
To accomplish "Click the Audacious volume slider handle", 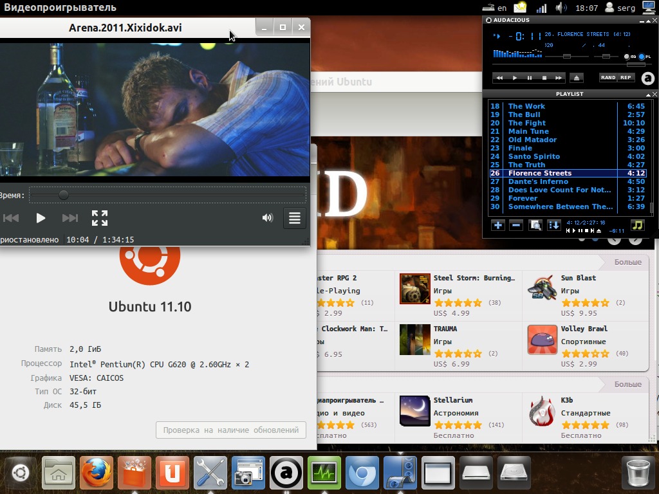I will pos(567,57).
